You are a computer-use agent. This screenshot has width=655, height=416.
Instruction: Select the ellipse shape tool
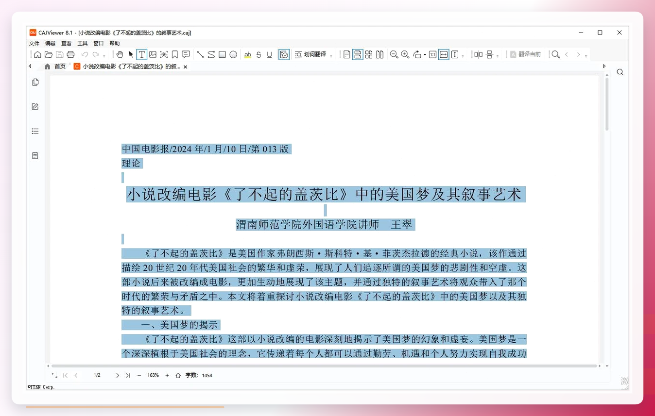pyautogui.click(x=233, y=54)
